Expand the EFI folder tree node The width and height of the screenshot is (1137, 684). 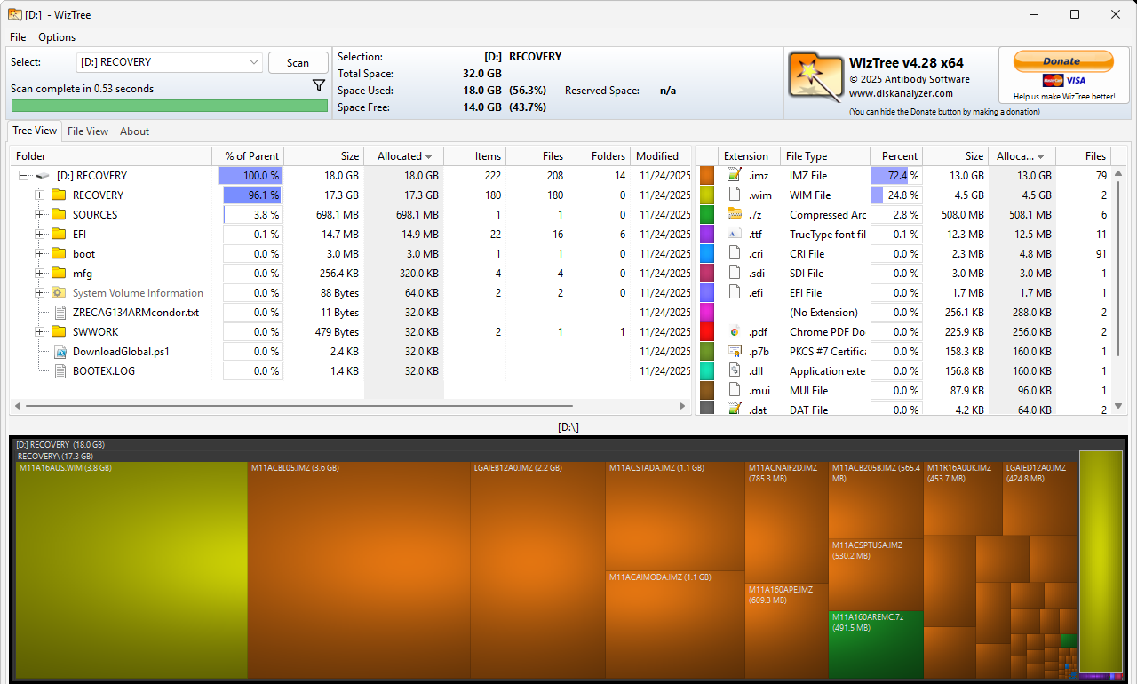click(x=39, y=235)
